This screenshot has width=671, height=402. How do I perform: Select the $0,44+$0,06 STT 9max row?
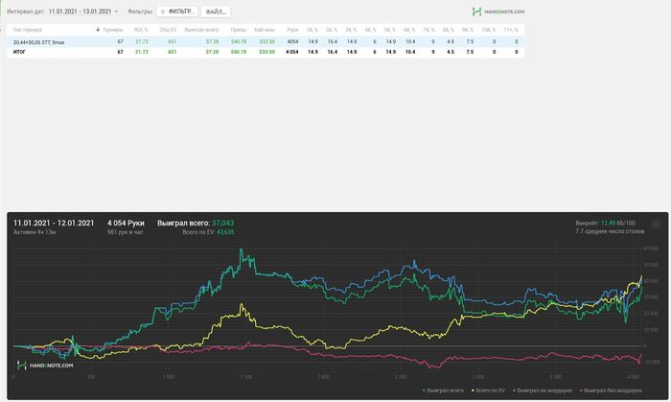tap(266, 41)
